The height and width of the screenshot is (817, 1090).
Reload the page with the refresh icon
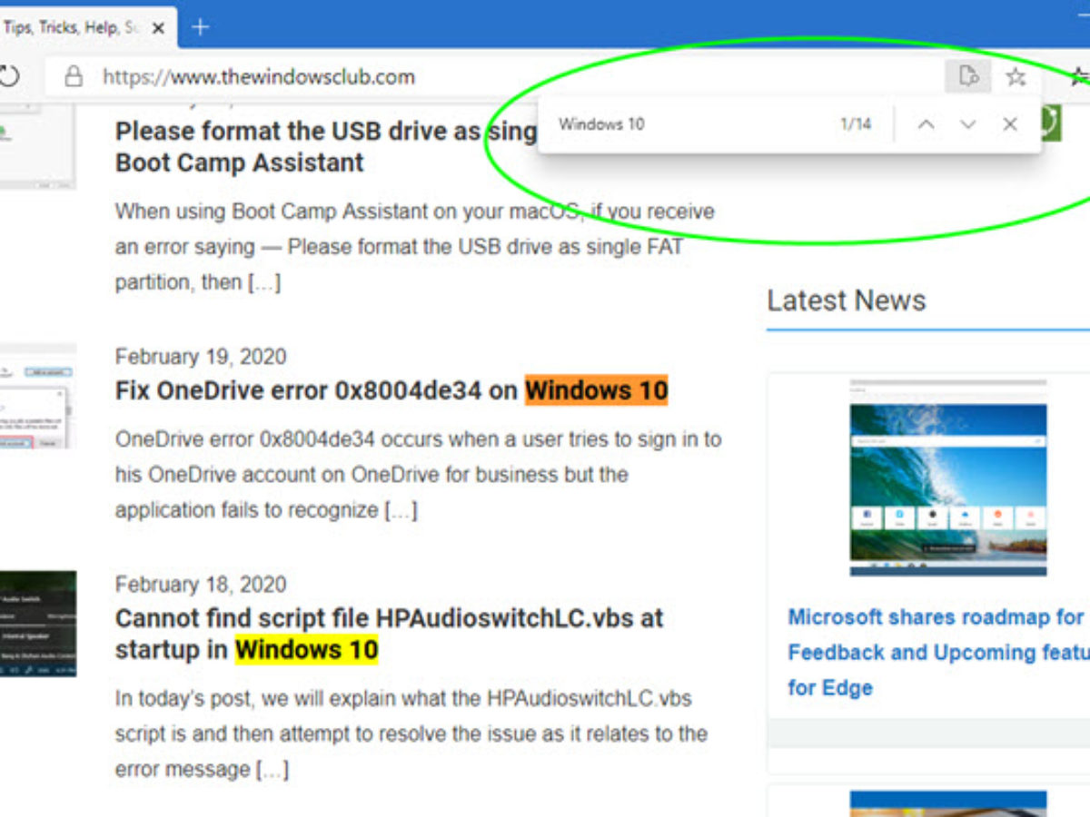tap(9, 77)
